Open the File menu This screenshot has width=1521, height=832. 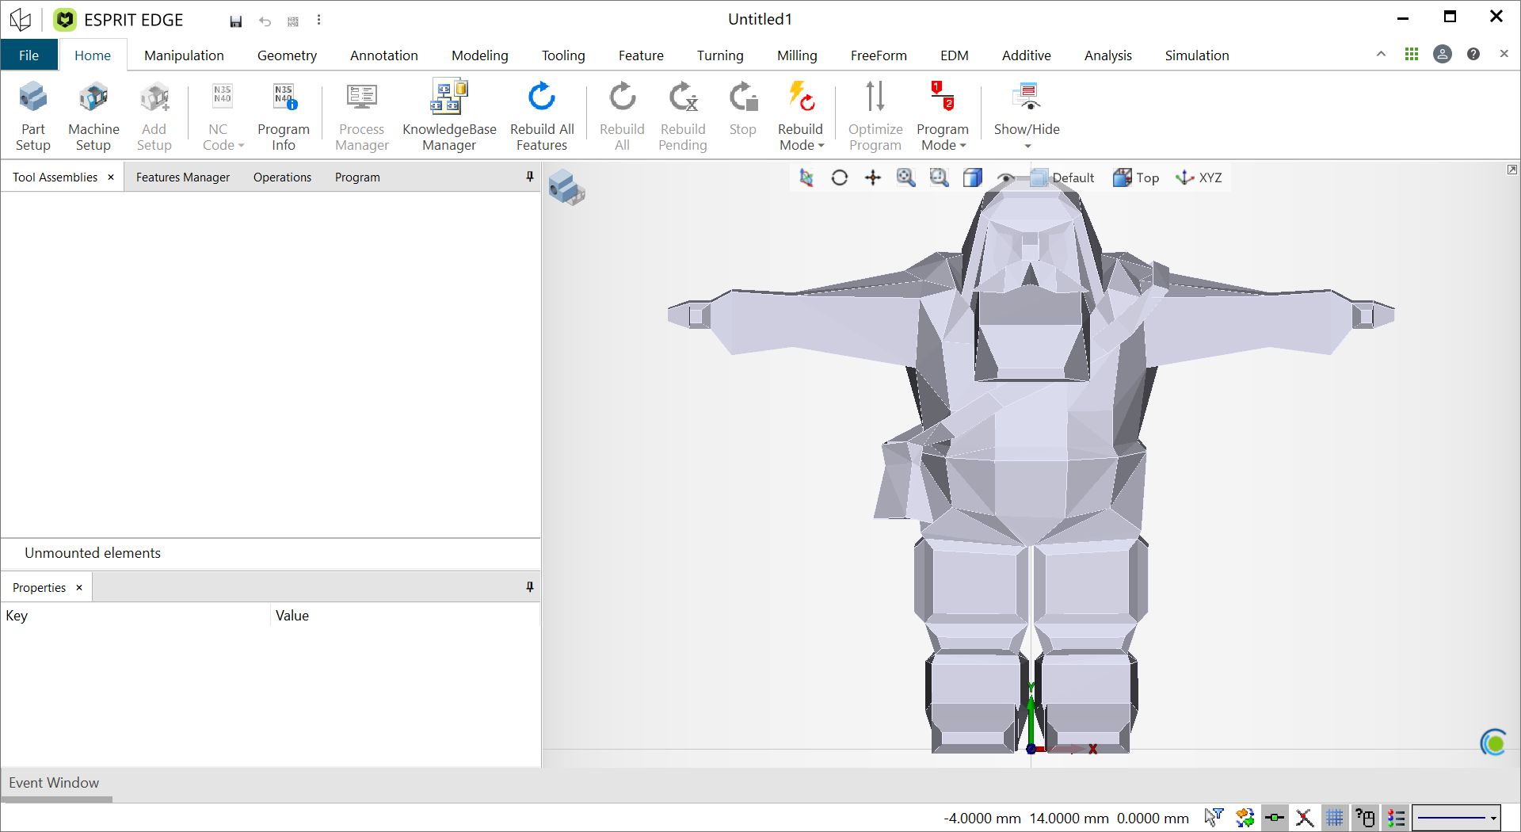[x=29, y=55]
